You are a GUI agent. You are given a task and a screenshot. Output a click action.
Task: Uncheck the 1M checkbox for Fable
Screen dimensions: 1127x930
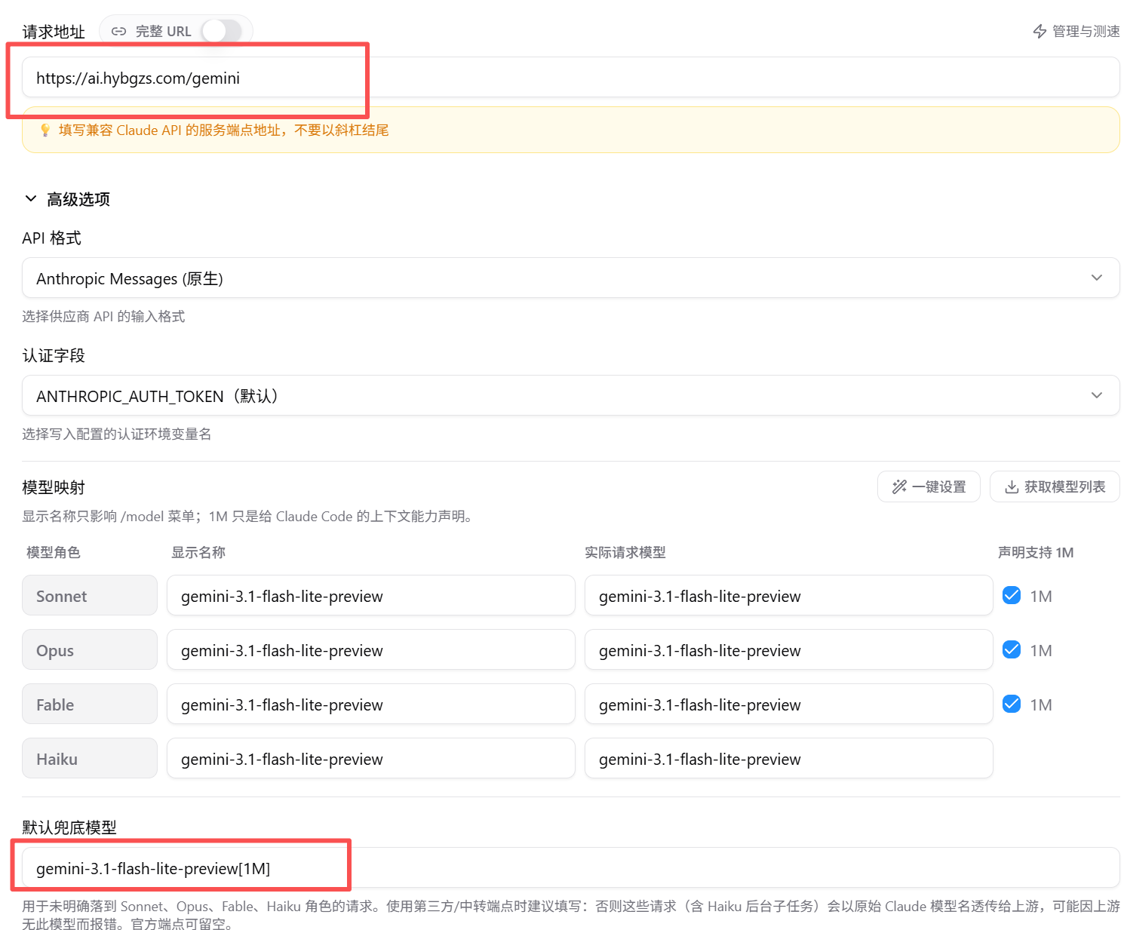1012,704
